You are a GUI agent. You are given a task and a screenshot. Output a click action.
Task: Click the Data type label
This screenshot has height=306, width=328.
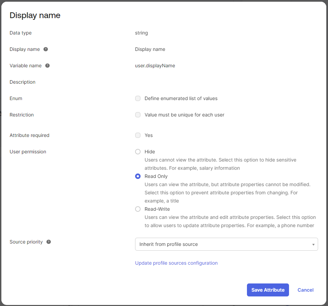(21, 33)
